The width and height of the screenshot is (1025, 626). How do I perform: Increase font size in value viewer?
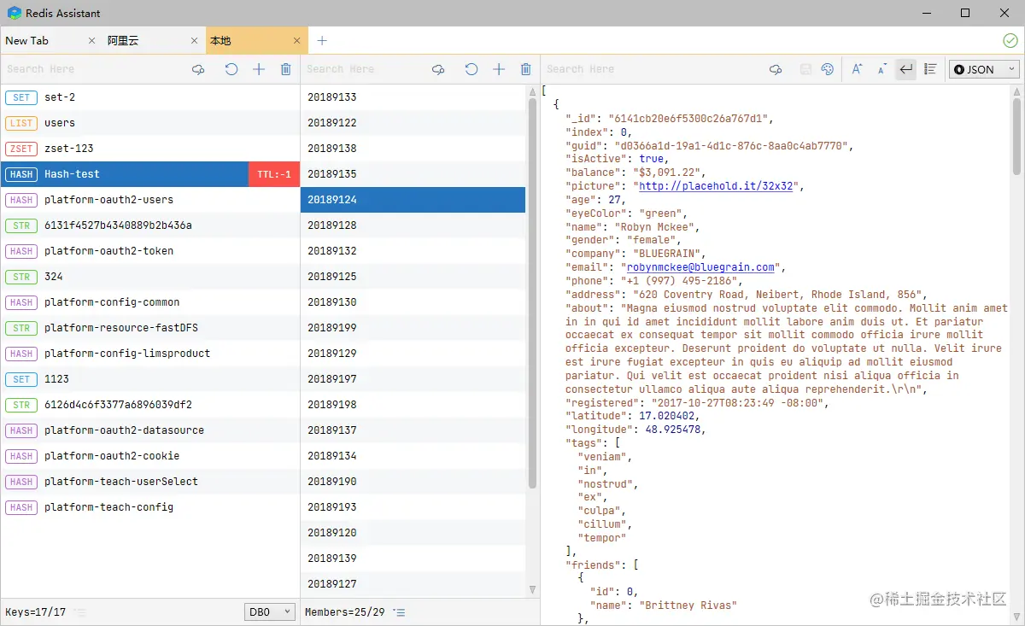pos(857,69)
